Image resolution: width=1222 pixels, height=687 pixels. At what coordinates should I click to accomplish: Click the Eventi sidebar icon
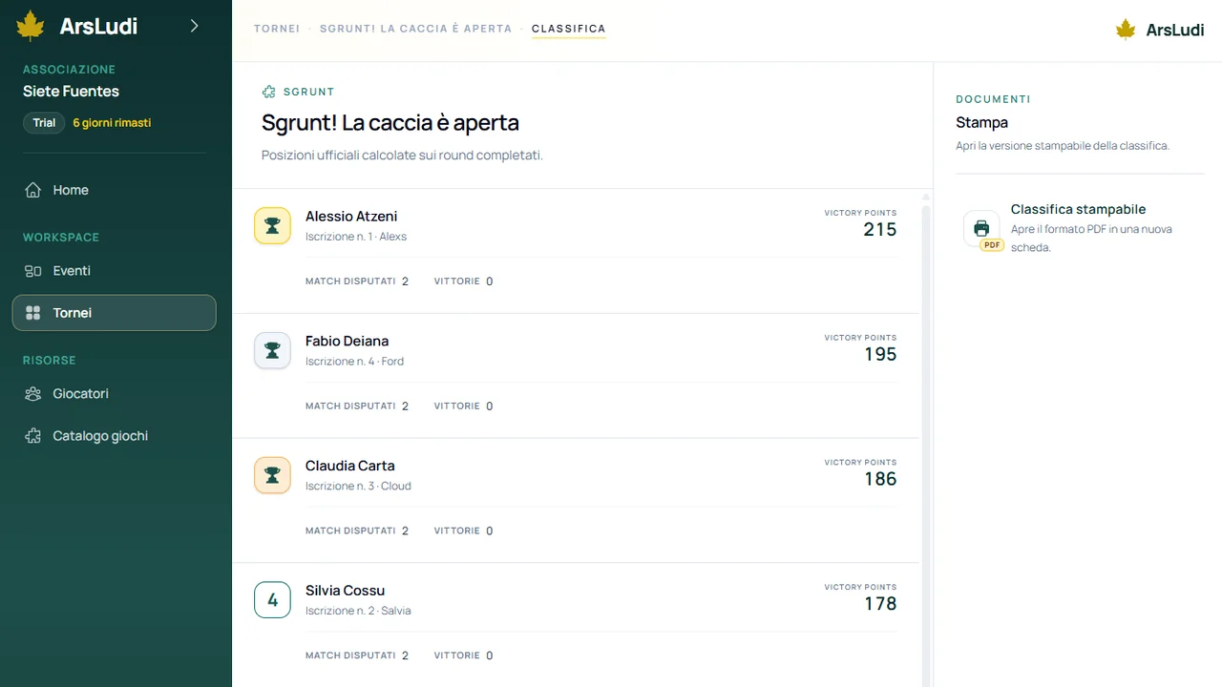(x=33, y=271)
